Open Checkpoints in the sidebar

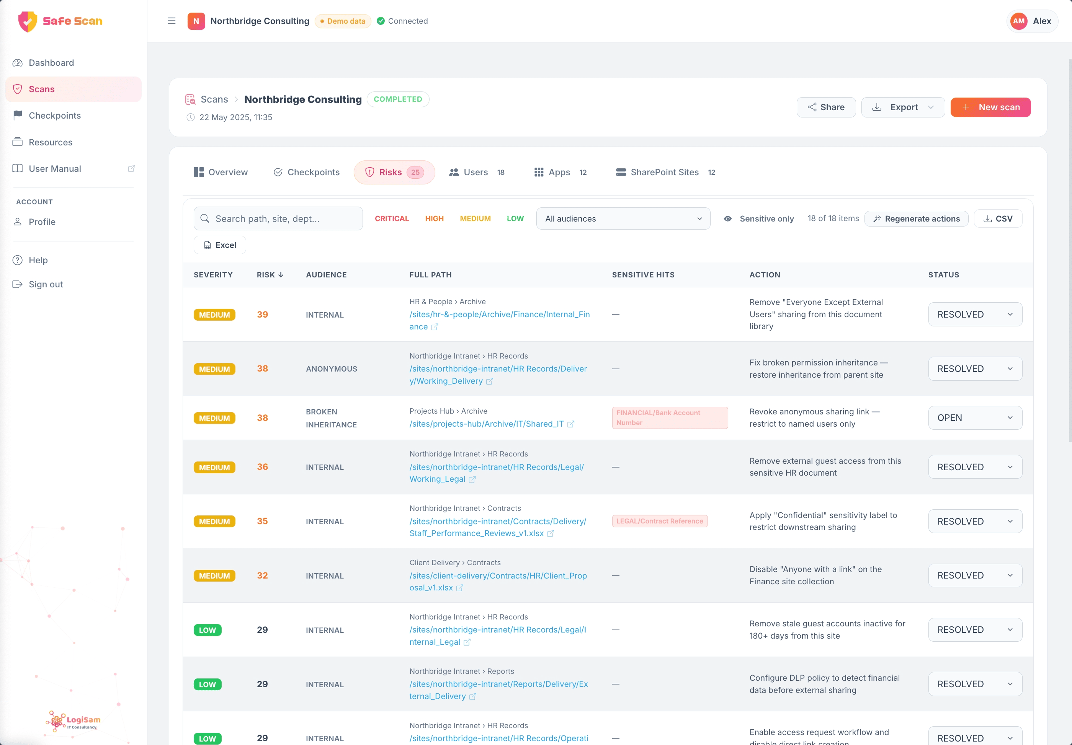pos(73,116)
